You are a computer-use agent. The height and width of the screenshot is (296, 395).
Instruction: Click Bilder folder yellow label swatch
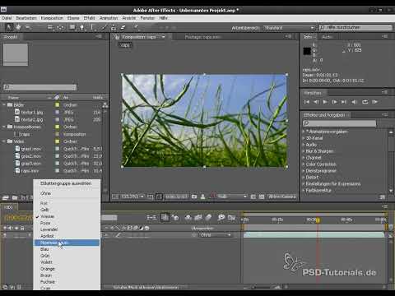point(58,105)
